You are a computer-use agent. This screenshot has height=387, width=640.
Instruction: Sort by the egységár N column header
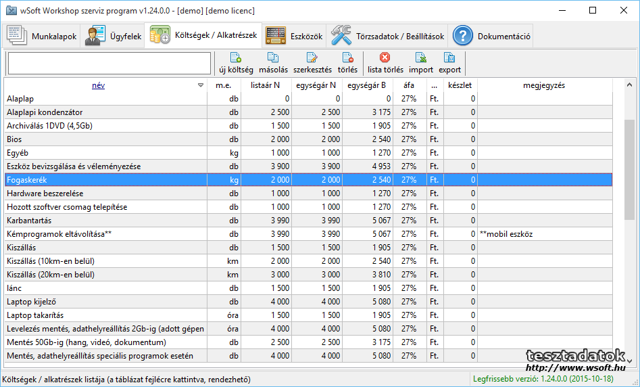click(316, 85)
